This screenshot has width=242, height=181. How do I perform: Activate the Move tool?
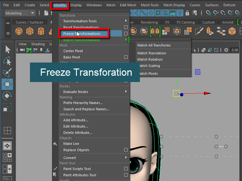click(8, 84)
